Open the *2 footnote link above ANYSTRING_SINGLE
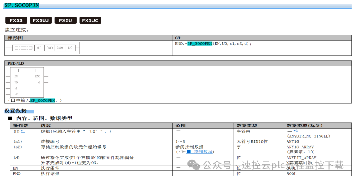 (x=296, y=131)
